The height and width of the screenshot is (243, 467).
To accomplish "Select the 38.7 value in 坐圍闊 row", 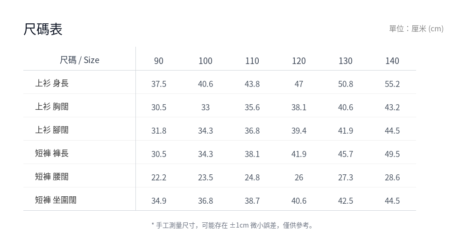I will tap(252, 201).
